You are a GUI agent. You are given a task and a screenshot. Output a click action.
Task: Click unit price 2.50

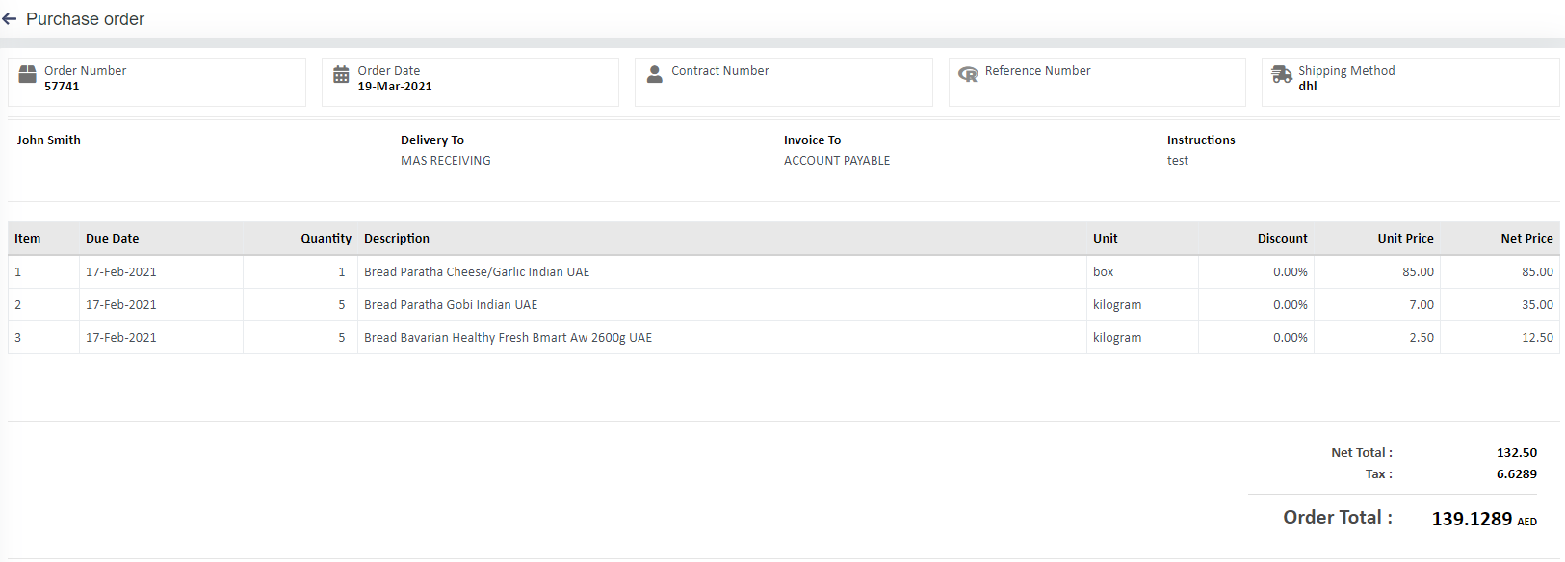pos(1422,338)
